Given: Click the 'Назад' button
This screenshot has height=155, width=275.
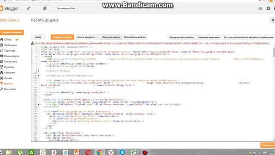Looking at the screenshot, I should tap(38, 37).
